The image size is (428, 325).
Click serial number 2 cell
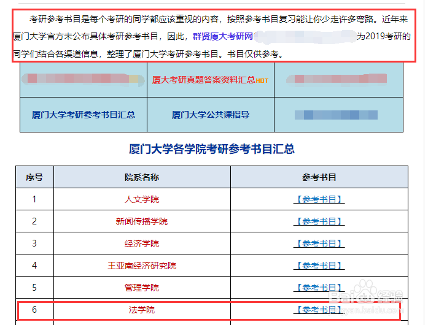[34, 221]
